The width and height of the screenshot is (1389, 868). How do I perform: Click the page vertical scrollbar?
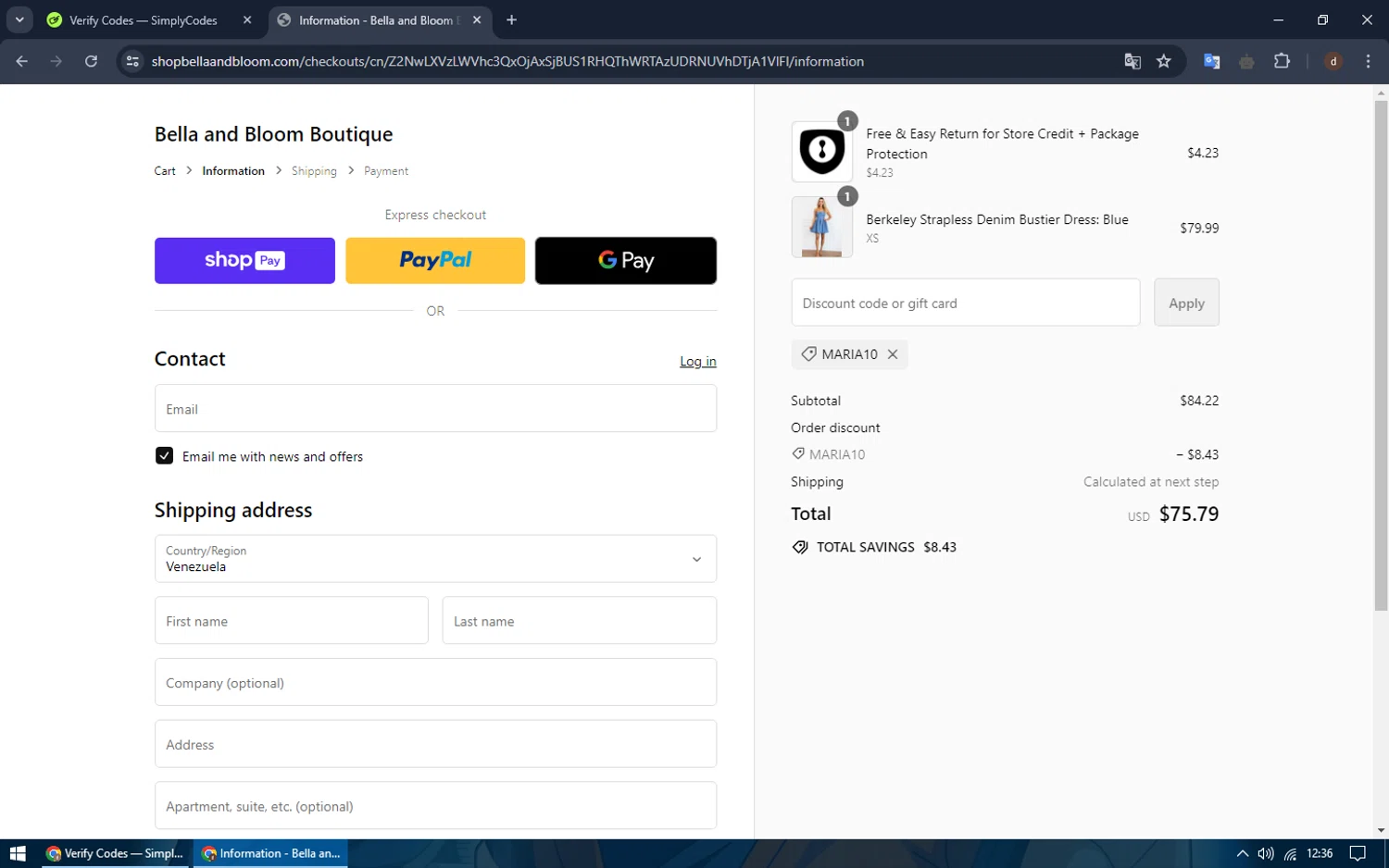tap(1381, 356)
